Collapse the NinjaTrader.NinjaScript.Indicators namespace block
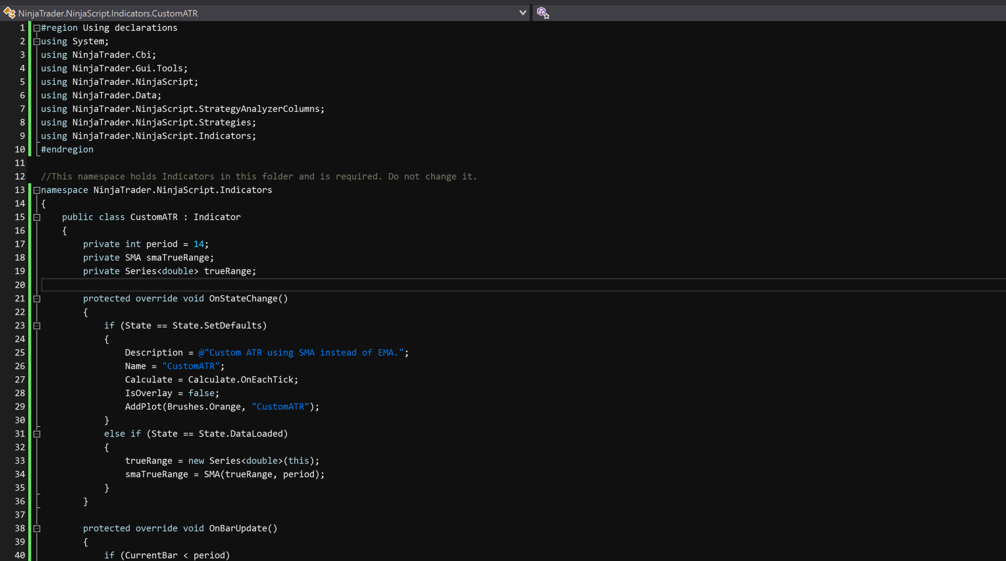The width and height of the screenshot is (1006, 561). point(37,190)
